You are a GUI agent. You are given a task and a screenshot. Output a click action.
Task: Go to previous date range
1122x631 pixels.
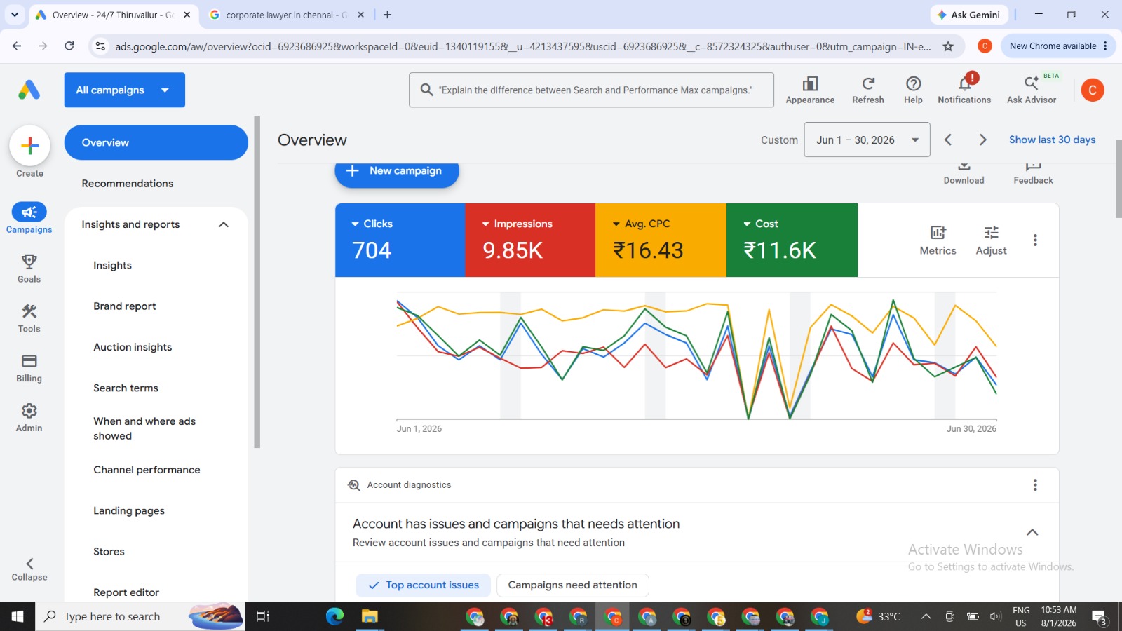[x=948, y=140]
